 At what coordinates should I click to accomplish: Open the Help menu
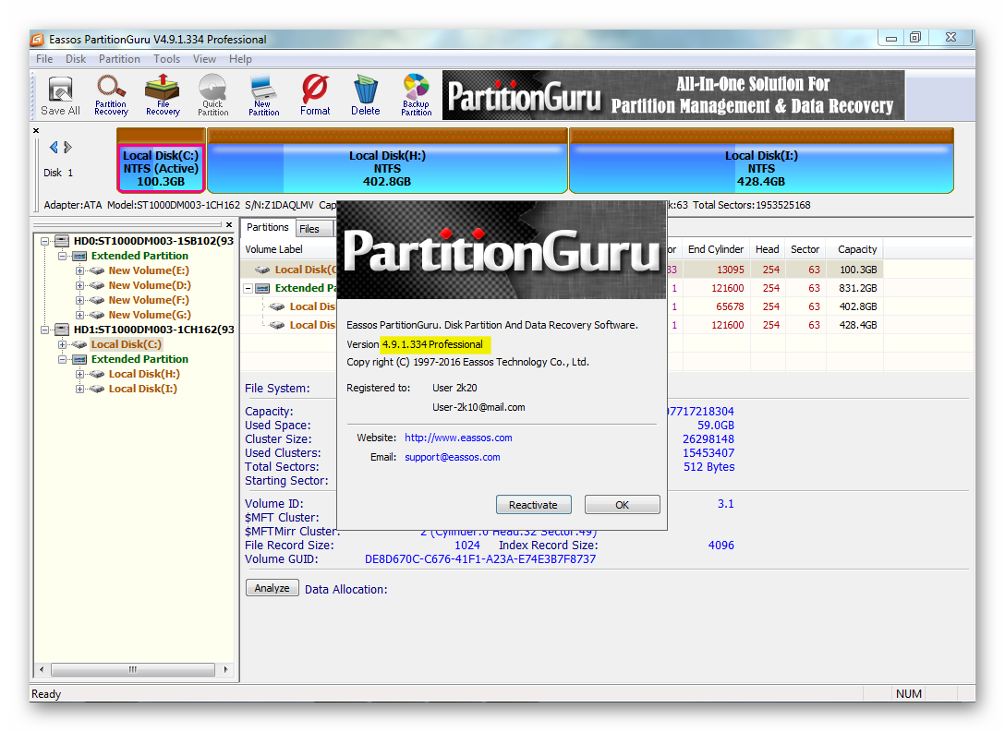[x=240, y=59]
